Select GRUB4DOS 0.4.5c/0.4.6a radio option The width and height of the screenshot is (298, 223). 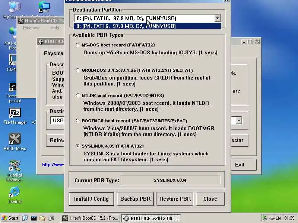(x=77, y=70)
